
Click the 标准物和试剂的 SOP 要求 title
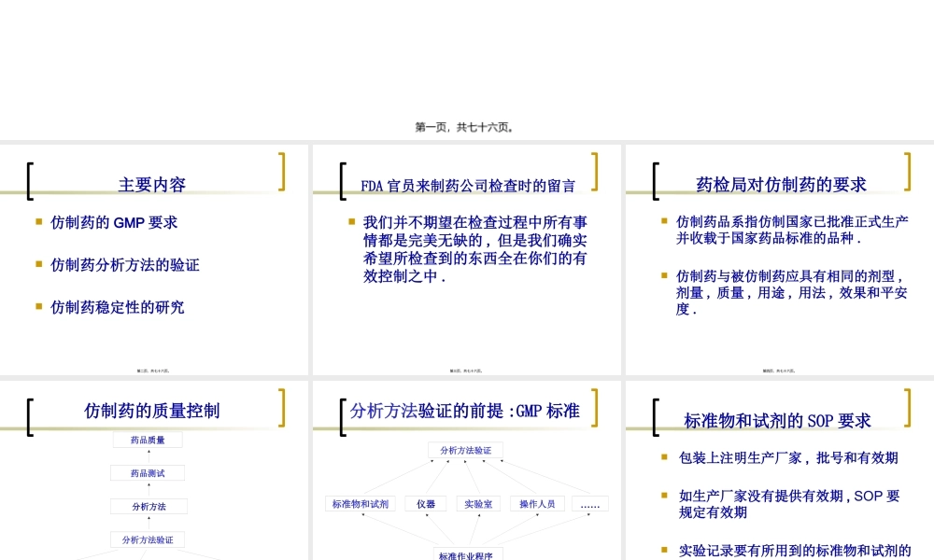click(779, 420)
